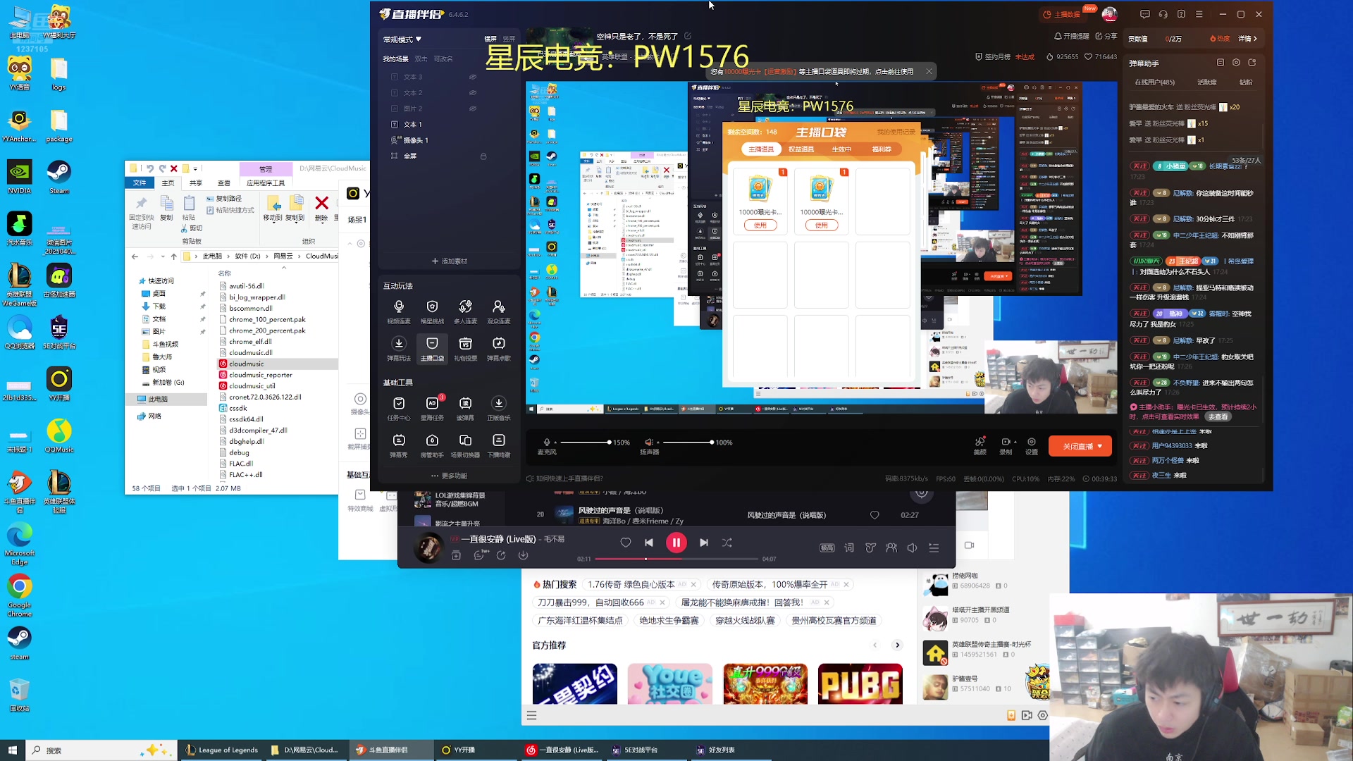
Task: Switch to 横屏 landscape mode
Action: pos(490,39)
